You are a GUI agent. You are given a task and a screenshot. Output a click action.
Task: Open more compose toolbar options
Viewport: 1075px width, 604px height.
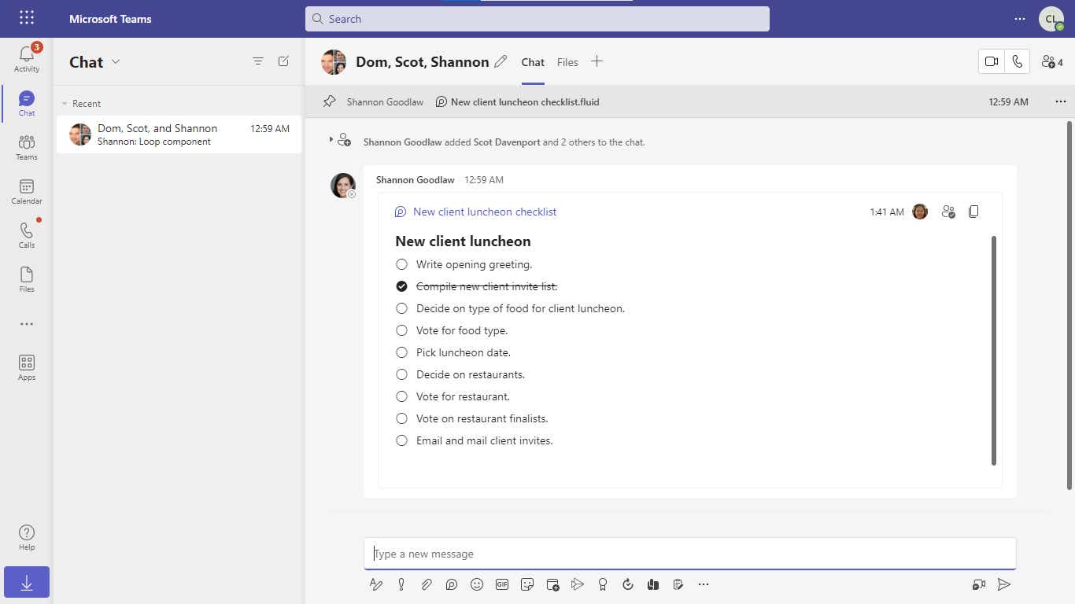(704, 584)
